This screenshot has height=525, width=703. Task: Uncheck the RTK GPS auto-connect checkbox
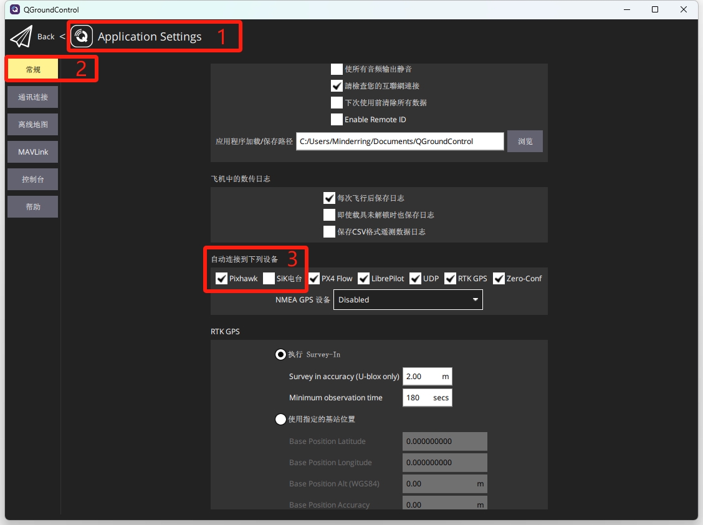(x=450, y=278)
